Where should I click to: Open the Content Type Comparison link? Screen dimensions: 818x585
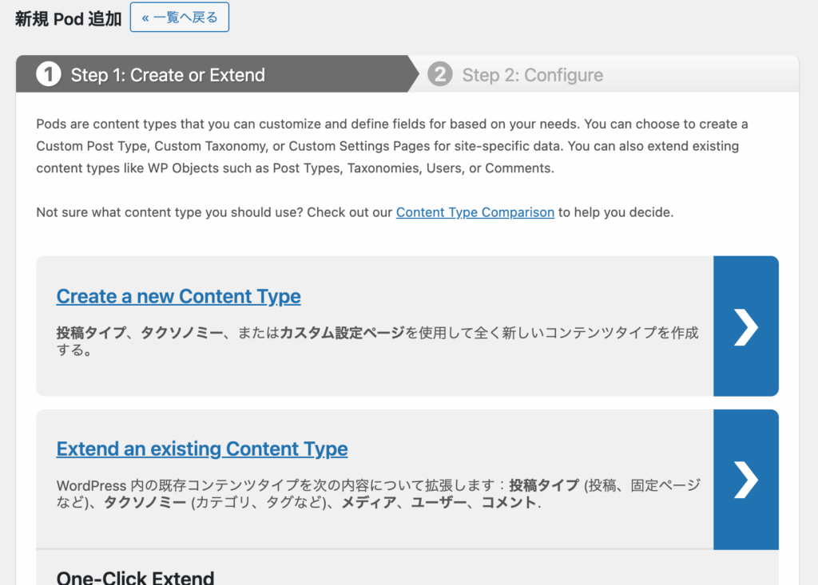point(475,212)
